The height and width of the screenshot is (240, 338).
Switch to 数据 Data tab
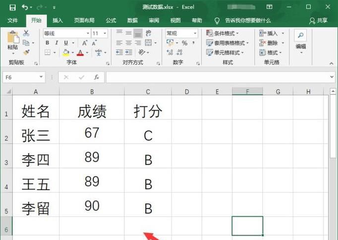coord(132,20)
